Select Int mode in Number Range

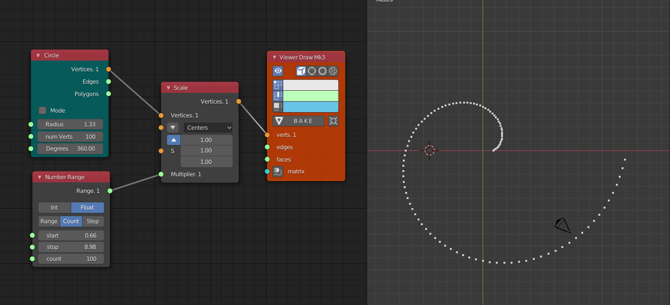pos(55,208)
